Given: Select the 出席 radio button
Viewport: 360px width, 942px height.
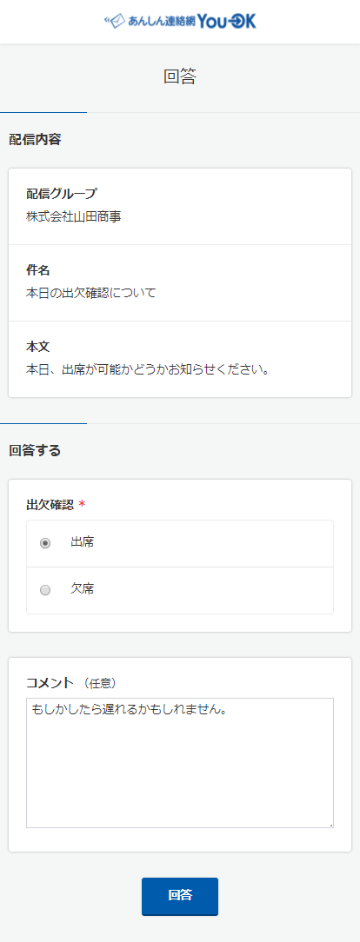Looking at the screenshot, I should tap(45, 543).
